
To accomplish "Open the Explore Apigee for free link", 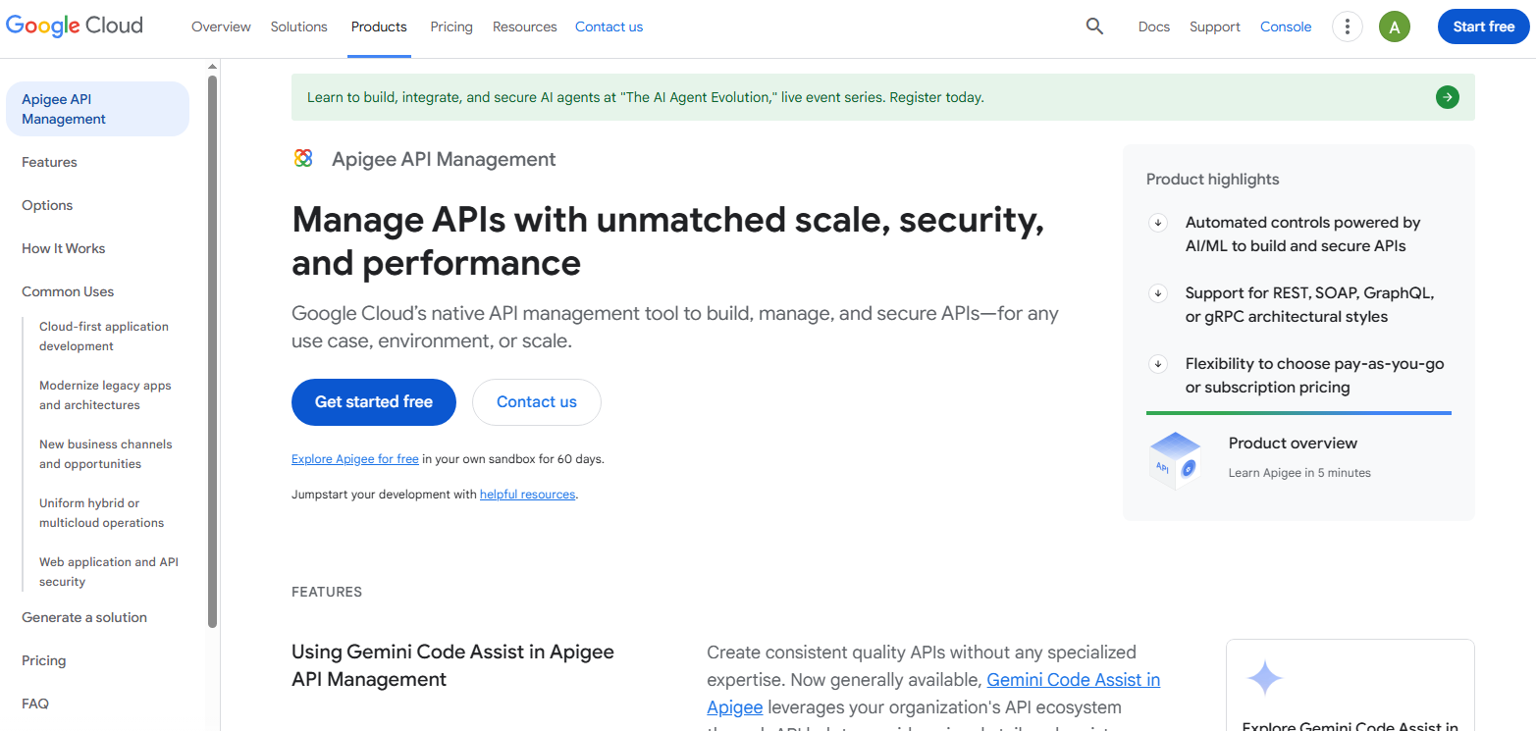I will coord(354,458).
